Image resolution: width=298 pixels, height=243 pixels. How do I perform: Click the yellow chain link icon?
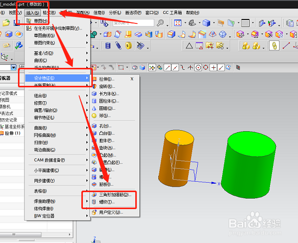point(274,45)
